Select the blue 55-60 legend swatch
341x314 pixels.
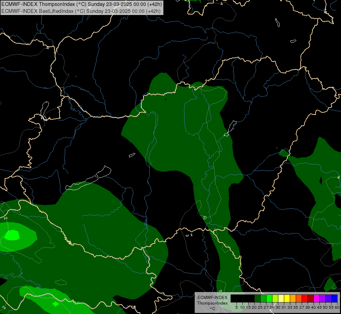pos(334,298)
